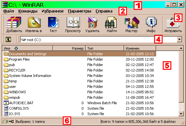Image resolution: width=186 pixels, height=126 pixels.
Task: Click the Добавить (Add) archive icon
Action: click(x=14, y=22)
